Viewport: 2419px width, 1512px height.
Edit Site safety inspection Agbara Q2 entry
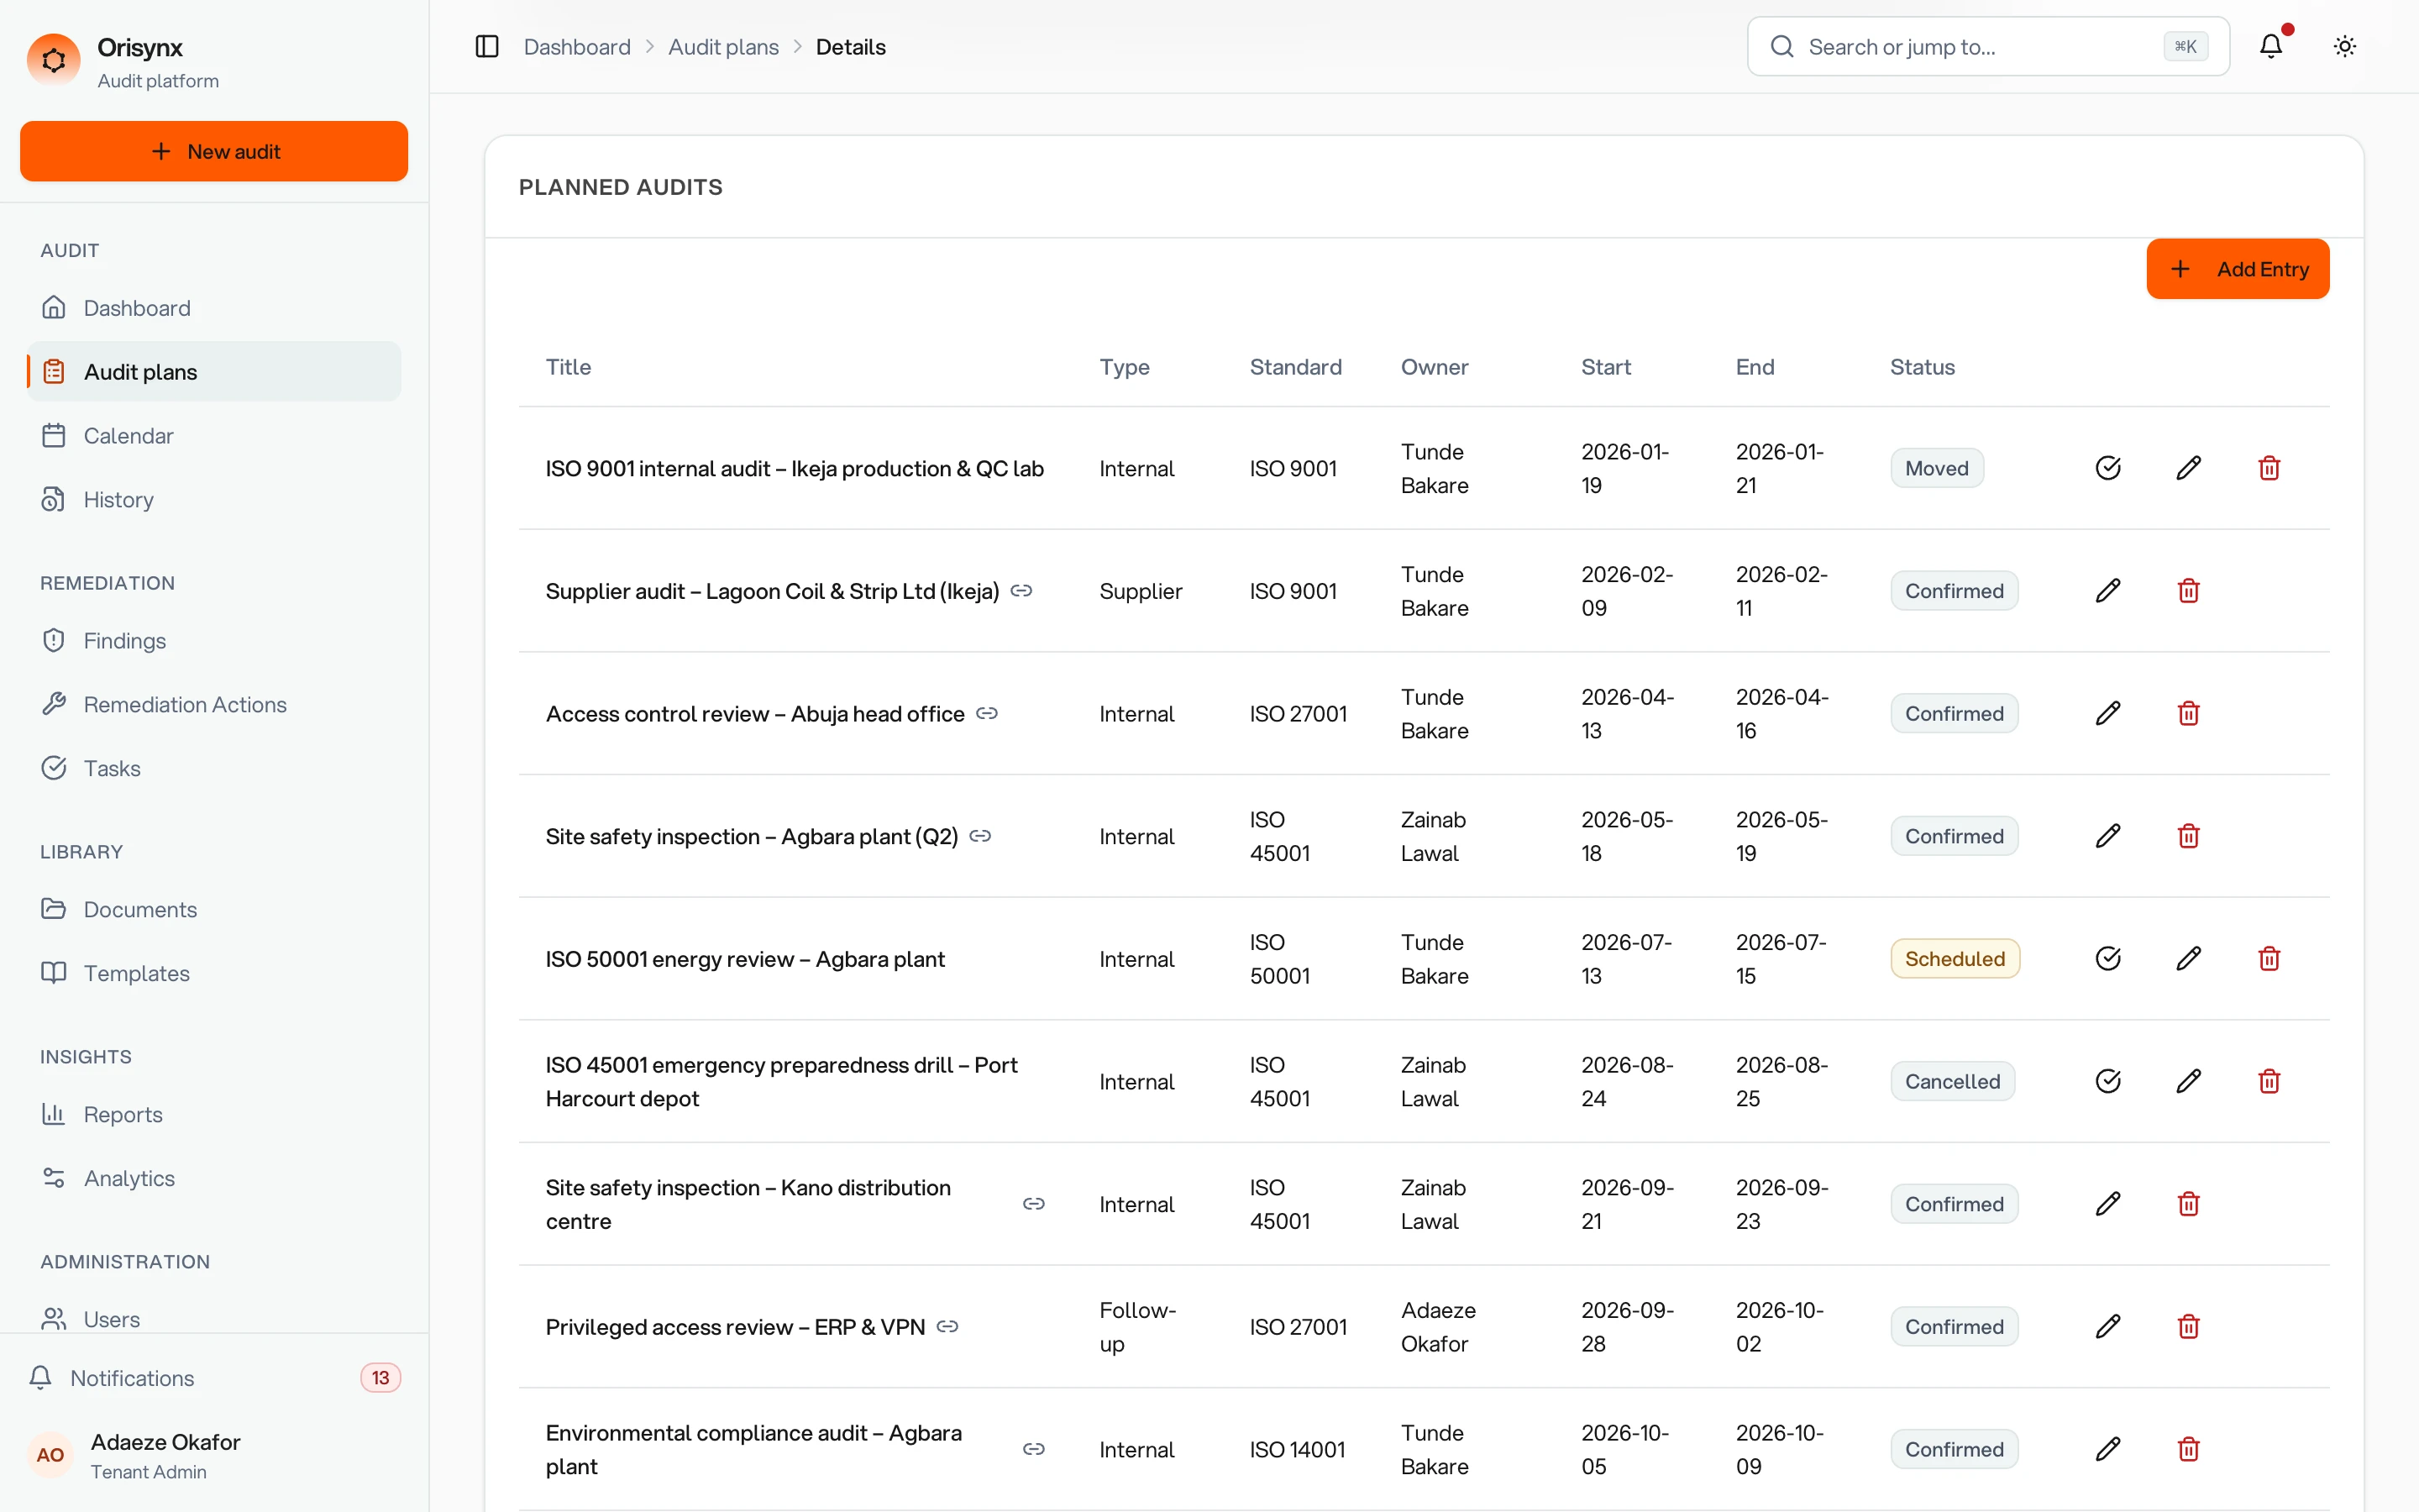(2108, 836)
